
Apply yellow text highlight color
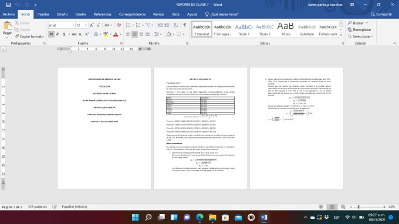tap(106, 34)
